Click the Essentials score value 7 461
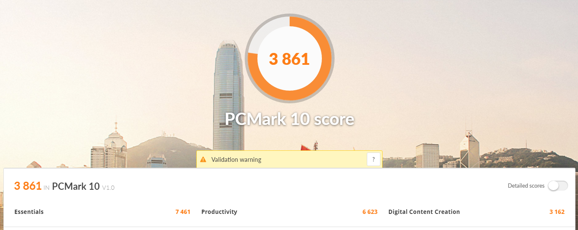This screenshot has width=578, height=230. click(x=183, y=212)
